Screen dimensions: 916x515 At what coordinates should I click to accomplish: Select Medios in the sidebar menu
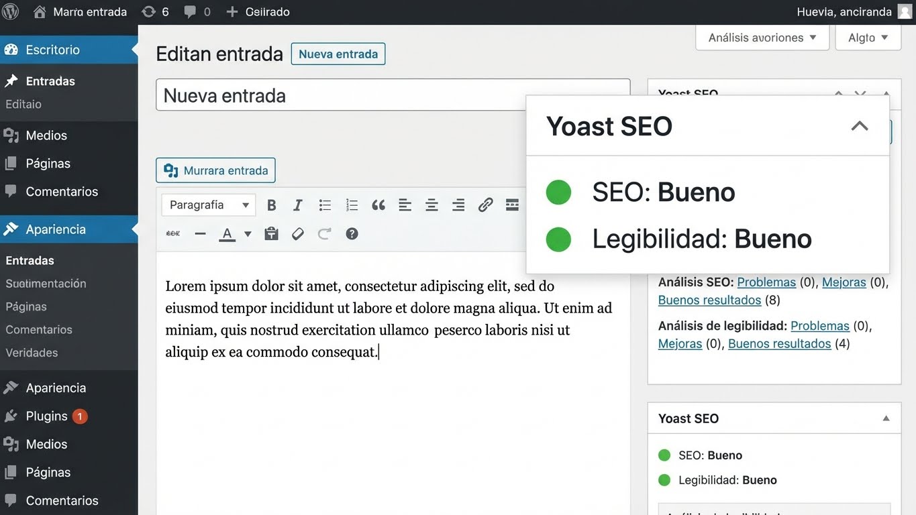(46, 135)
